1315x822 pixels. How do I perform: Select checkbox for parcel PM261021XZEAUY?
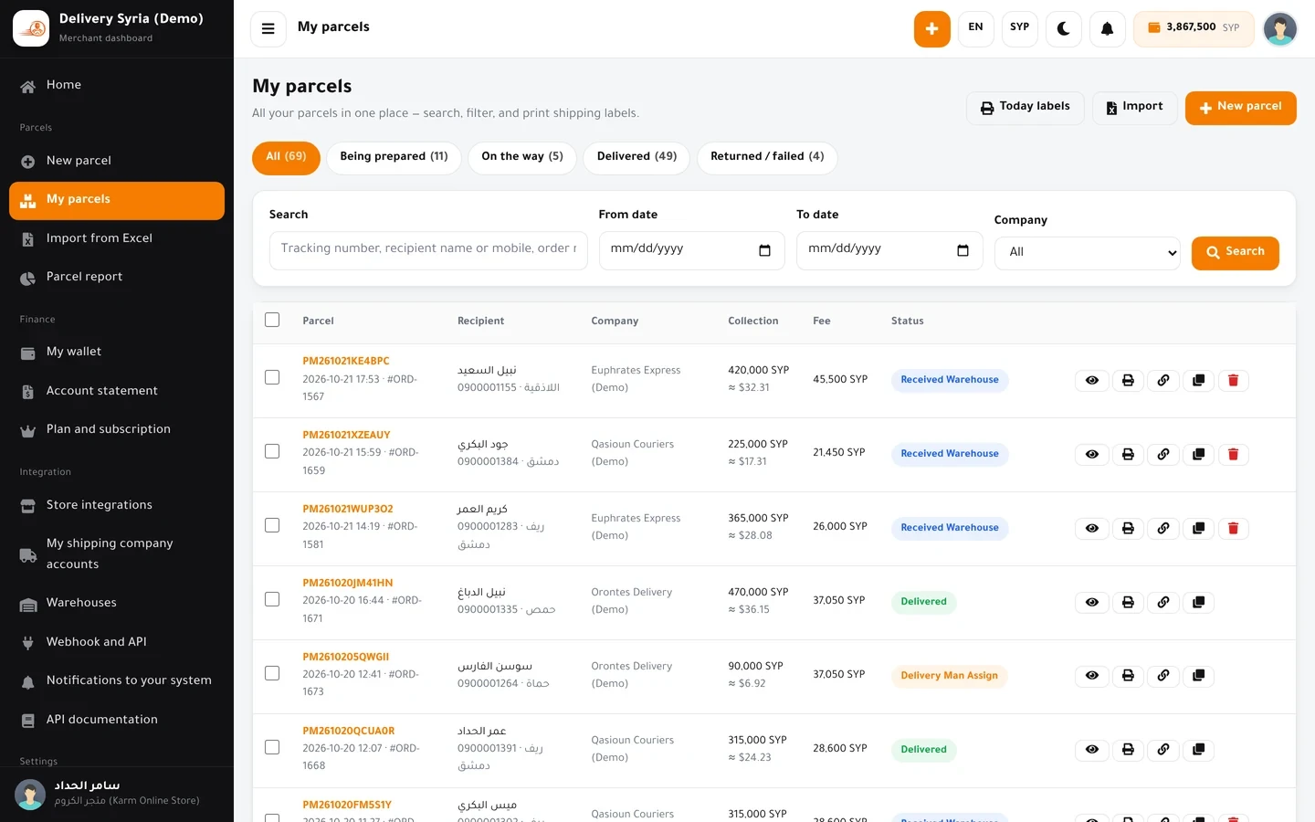point(272,451)
